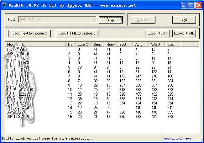204x143 pixels.
Task: Click Export HTML button
Action: (x=184, y=33)
